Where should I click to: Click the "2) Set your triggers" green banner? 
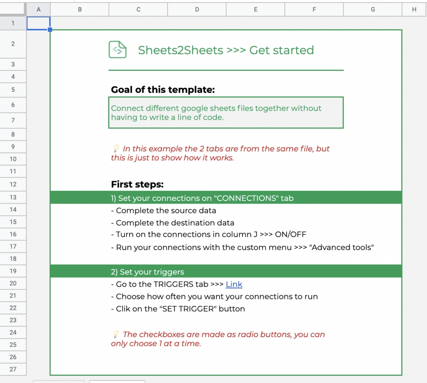point(226,271)
